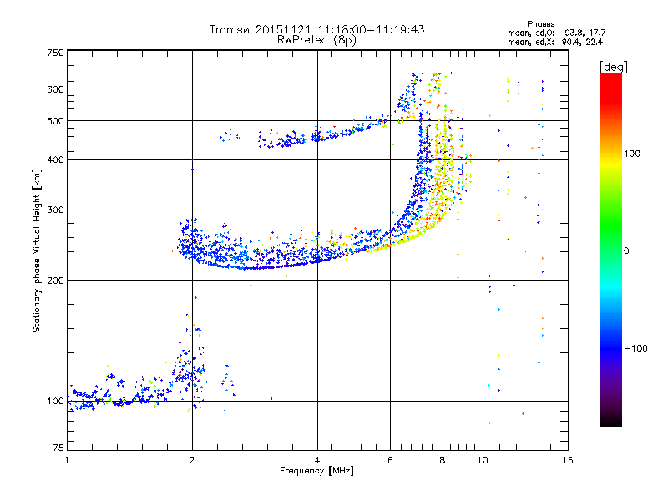Click the 'Stationary phase Virtual Height [km]' axis label

[37, 250]
